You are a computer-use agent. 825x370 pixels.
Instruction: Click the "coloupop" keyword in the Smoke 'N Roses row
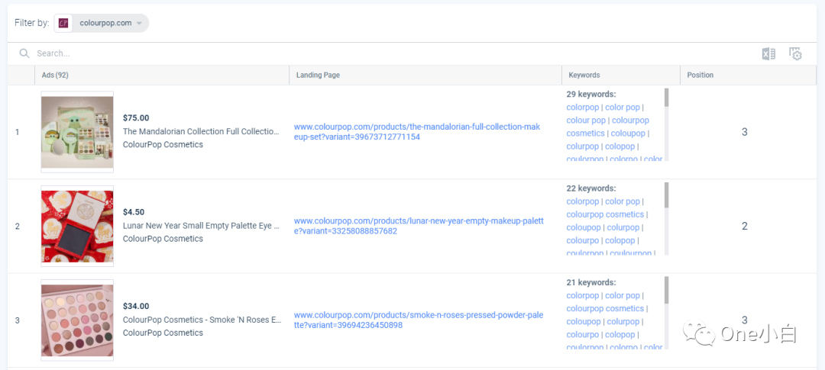coord(584,322)
